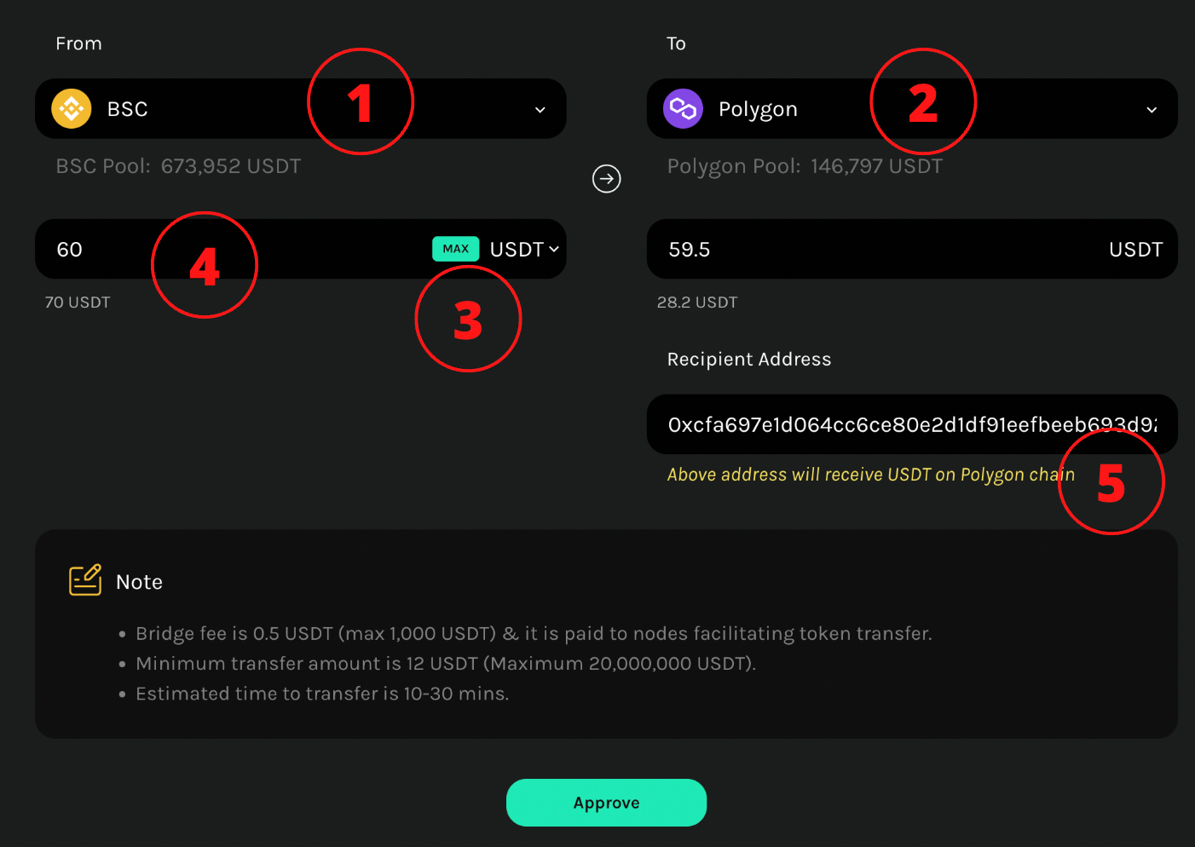Screen dimensions: 1195x847
Task: Click red annotation circle number 1
Action: 361,101
